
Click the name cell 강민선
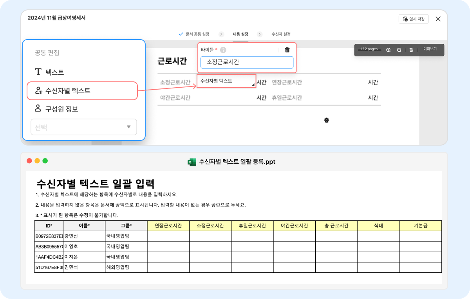click(84, 236)
